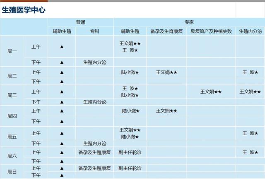Image resolution: width=265 pixels, height=179 pixels.
Task: Click the triangle marker for 周五 上午
Action: [x=62, y=133]
